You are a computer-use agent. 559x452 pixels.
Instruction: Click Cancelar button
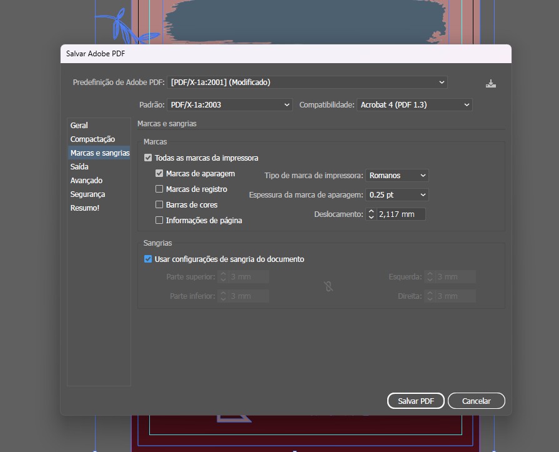pyautogui.click(x=477, y=401)
